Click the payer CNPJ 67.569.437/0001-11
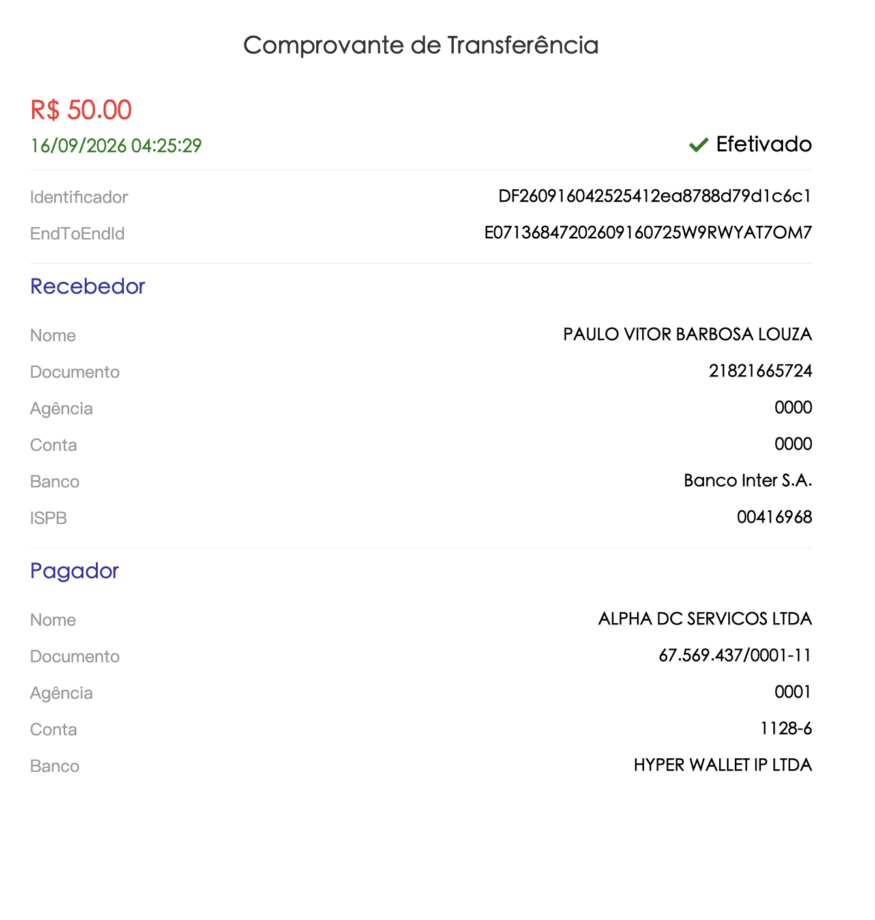Image resolution: width=875 pixels, height=920 pixels. point(735,655)
